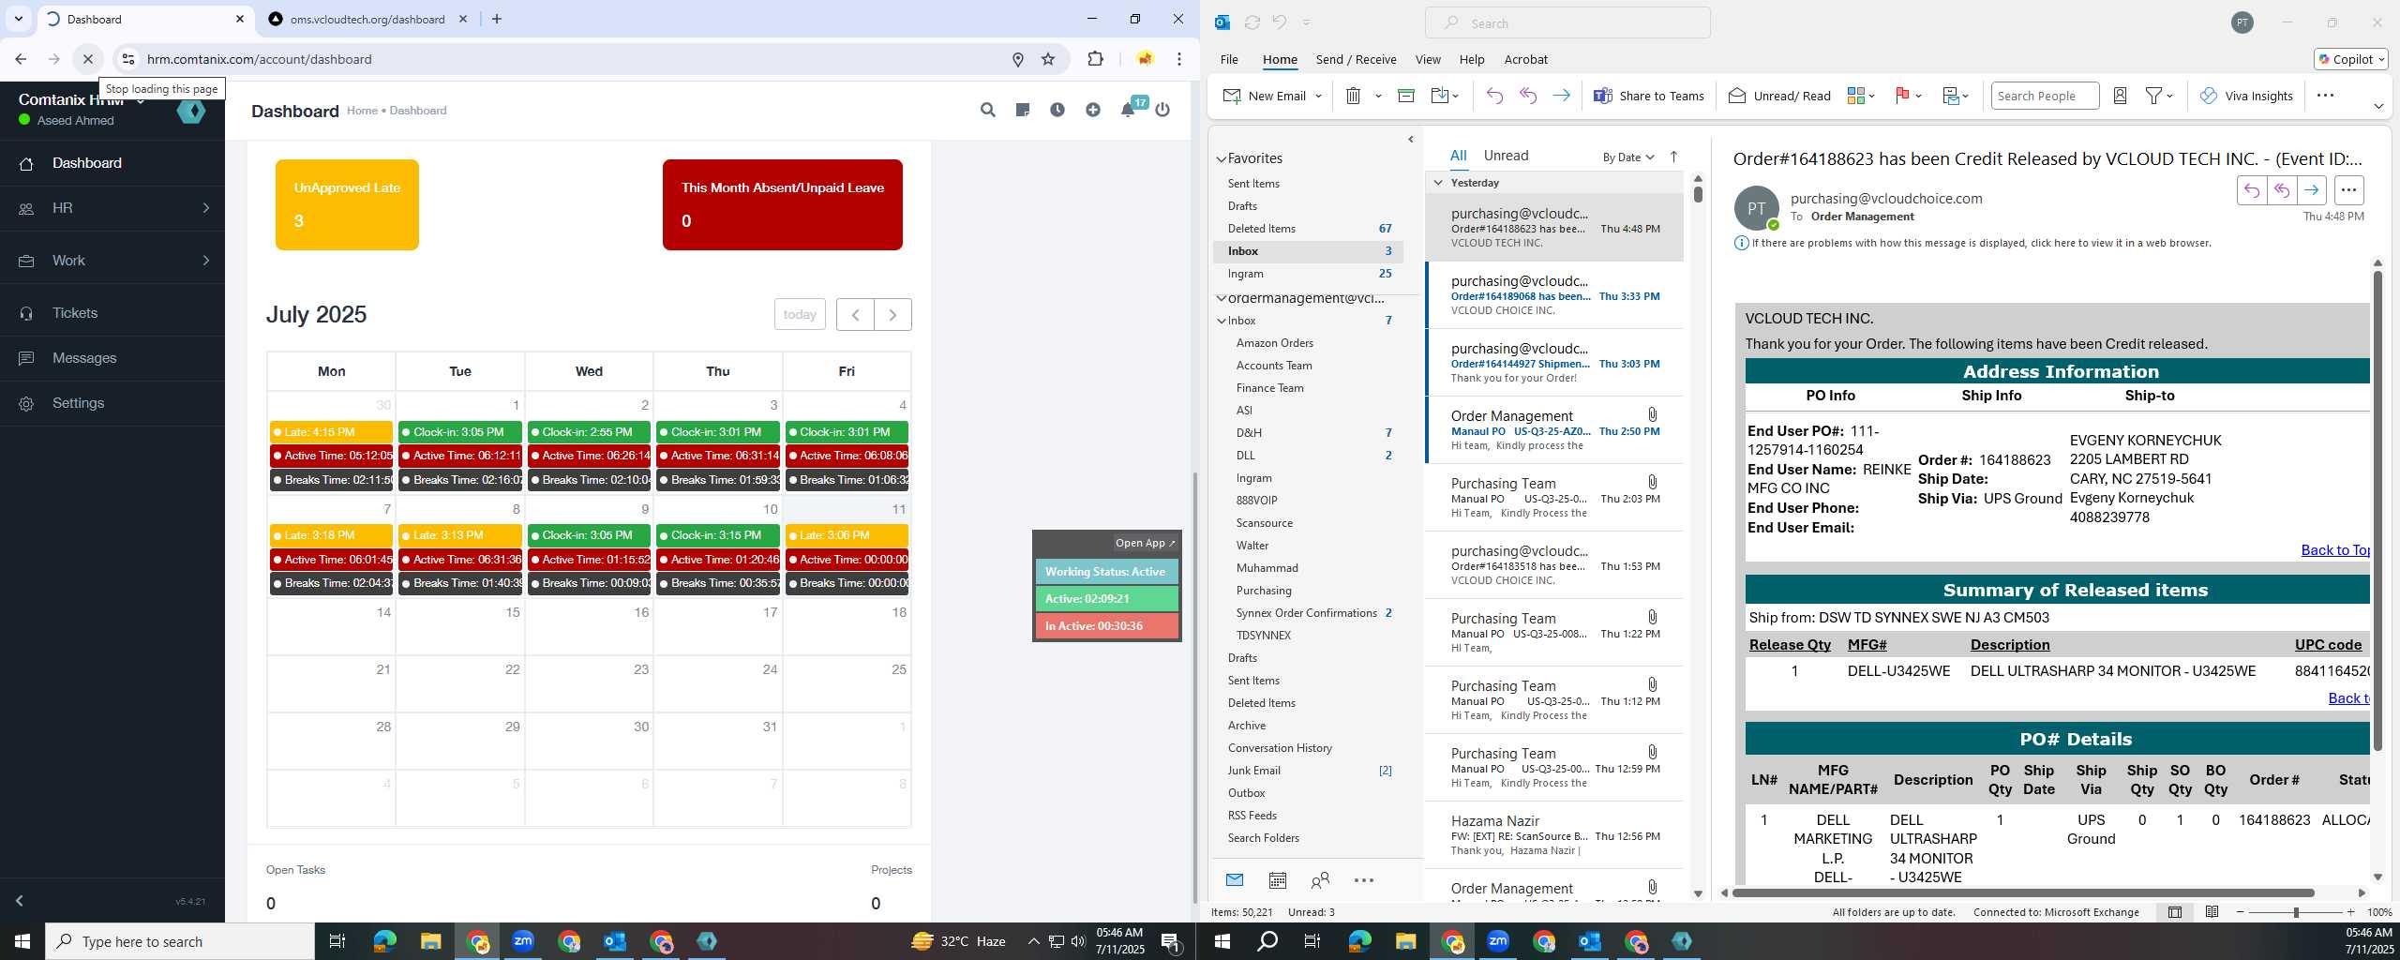Open the View tab in Outlook
This screenshot has width=2400, height=960.
[1428, 59]
